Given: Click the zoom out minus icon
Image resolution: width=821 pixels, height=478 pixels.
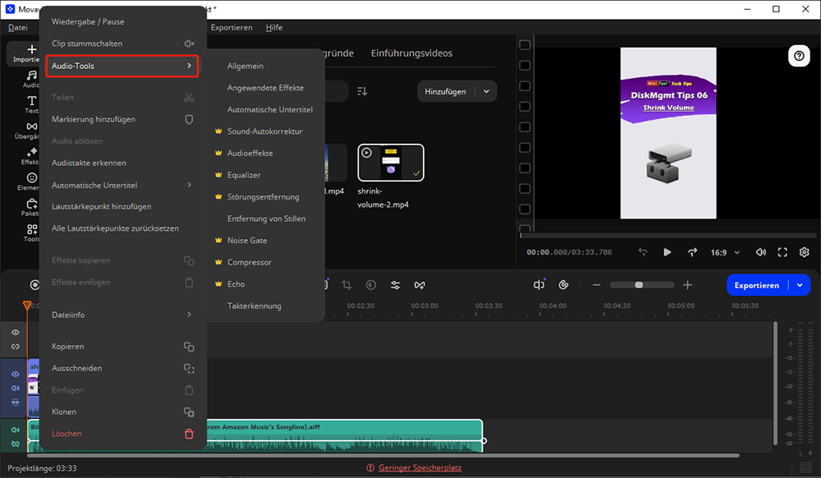Looking at the screenshot, I should click(596, 285).
